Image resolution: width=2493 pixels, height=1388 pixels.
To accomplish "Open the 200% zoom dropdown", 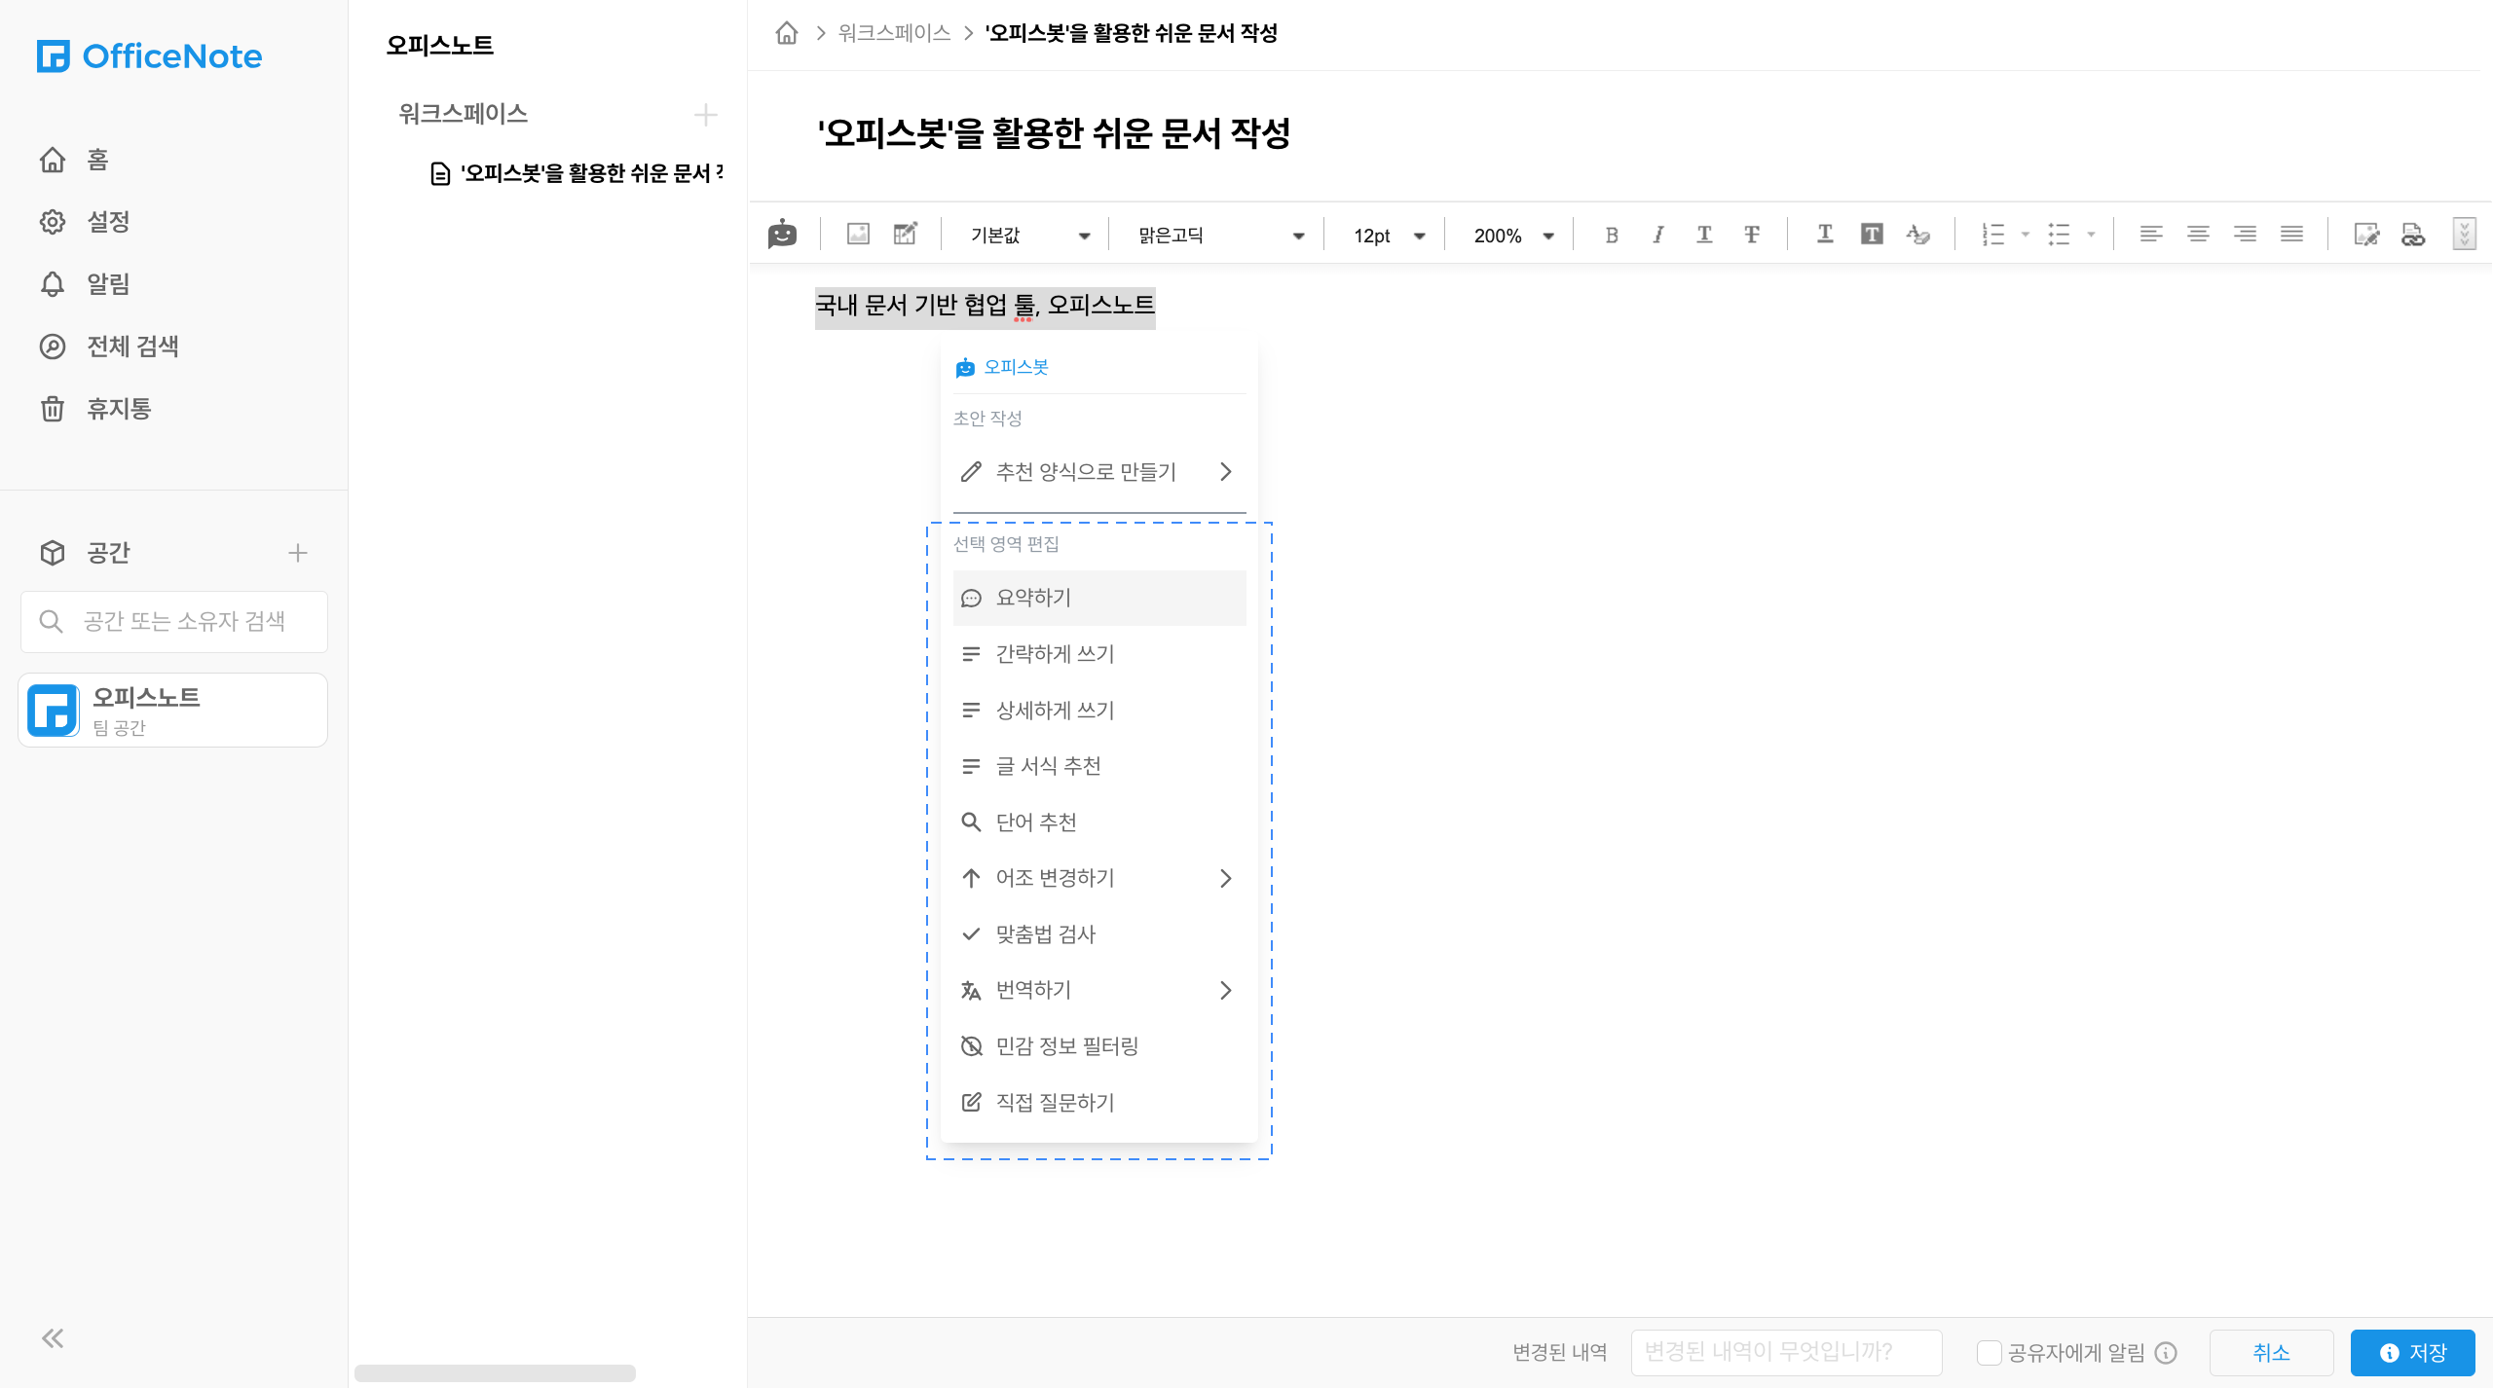I will click(1512, 236).
